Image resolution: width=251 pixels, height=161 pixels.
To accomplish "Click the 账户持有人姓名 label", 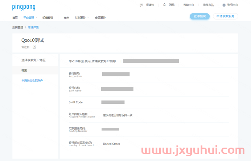I will (x=82, y=115).
